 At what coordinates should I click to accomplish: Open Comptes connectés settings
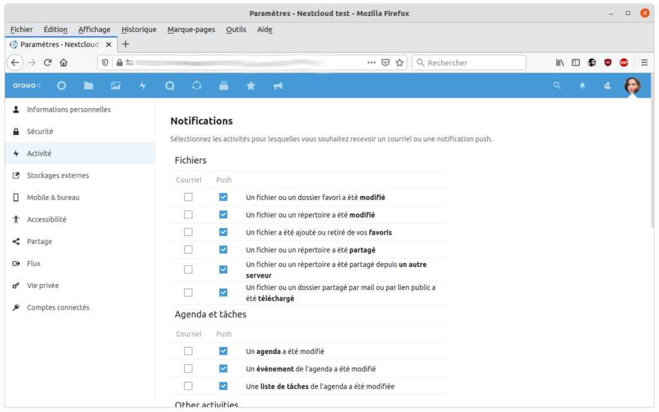(x=80, y=307)
